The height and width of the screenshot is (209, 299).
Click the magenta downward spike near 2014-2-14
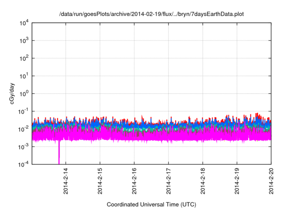click(59, 154)
